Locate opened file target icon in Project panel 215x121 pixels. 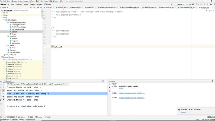(x=31, y=8)
